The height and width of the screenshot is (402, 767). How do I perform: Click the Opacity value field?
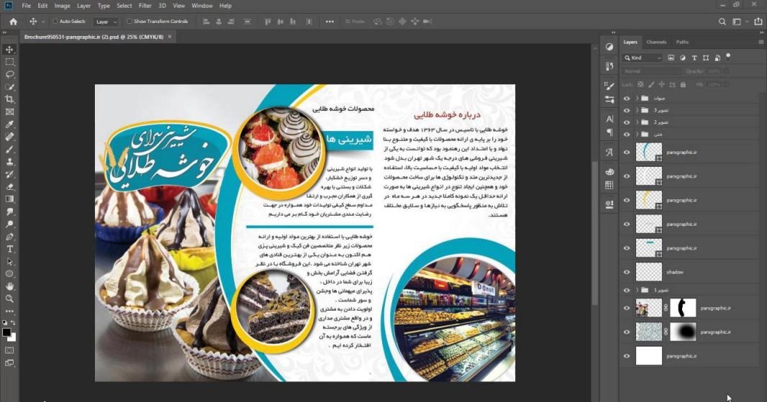714,71
